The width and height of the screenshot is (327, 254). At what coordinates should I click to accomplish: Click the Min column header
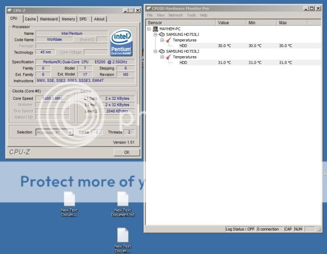pyautogui.click(x=261, y=22)
